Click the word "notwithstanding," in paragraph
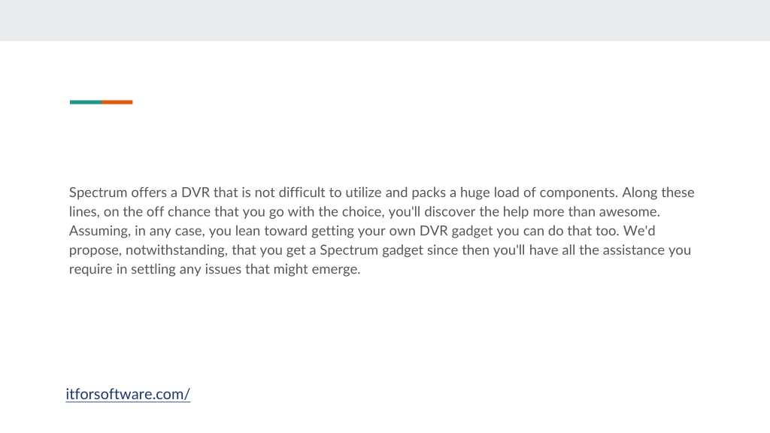This screenshot has width=770, height=433. [x=177, y=250]
